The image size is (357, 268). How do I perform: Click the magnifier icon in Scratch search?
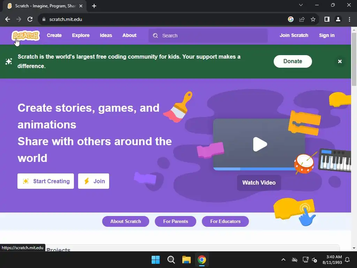pos(155,36)
